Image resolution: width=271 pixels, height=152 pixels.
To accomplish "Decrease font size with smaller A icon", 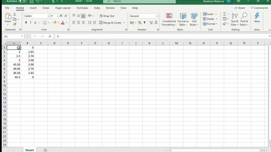I will point(66,16).
